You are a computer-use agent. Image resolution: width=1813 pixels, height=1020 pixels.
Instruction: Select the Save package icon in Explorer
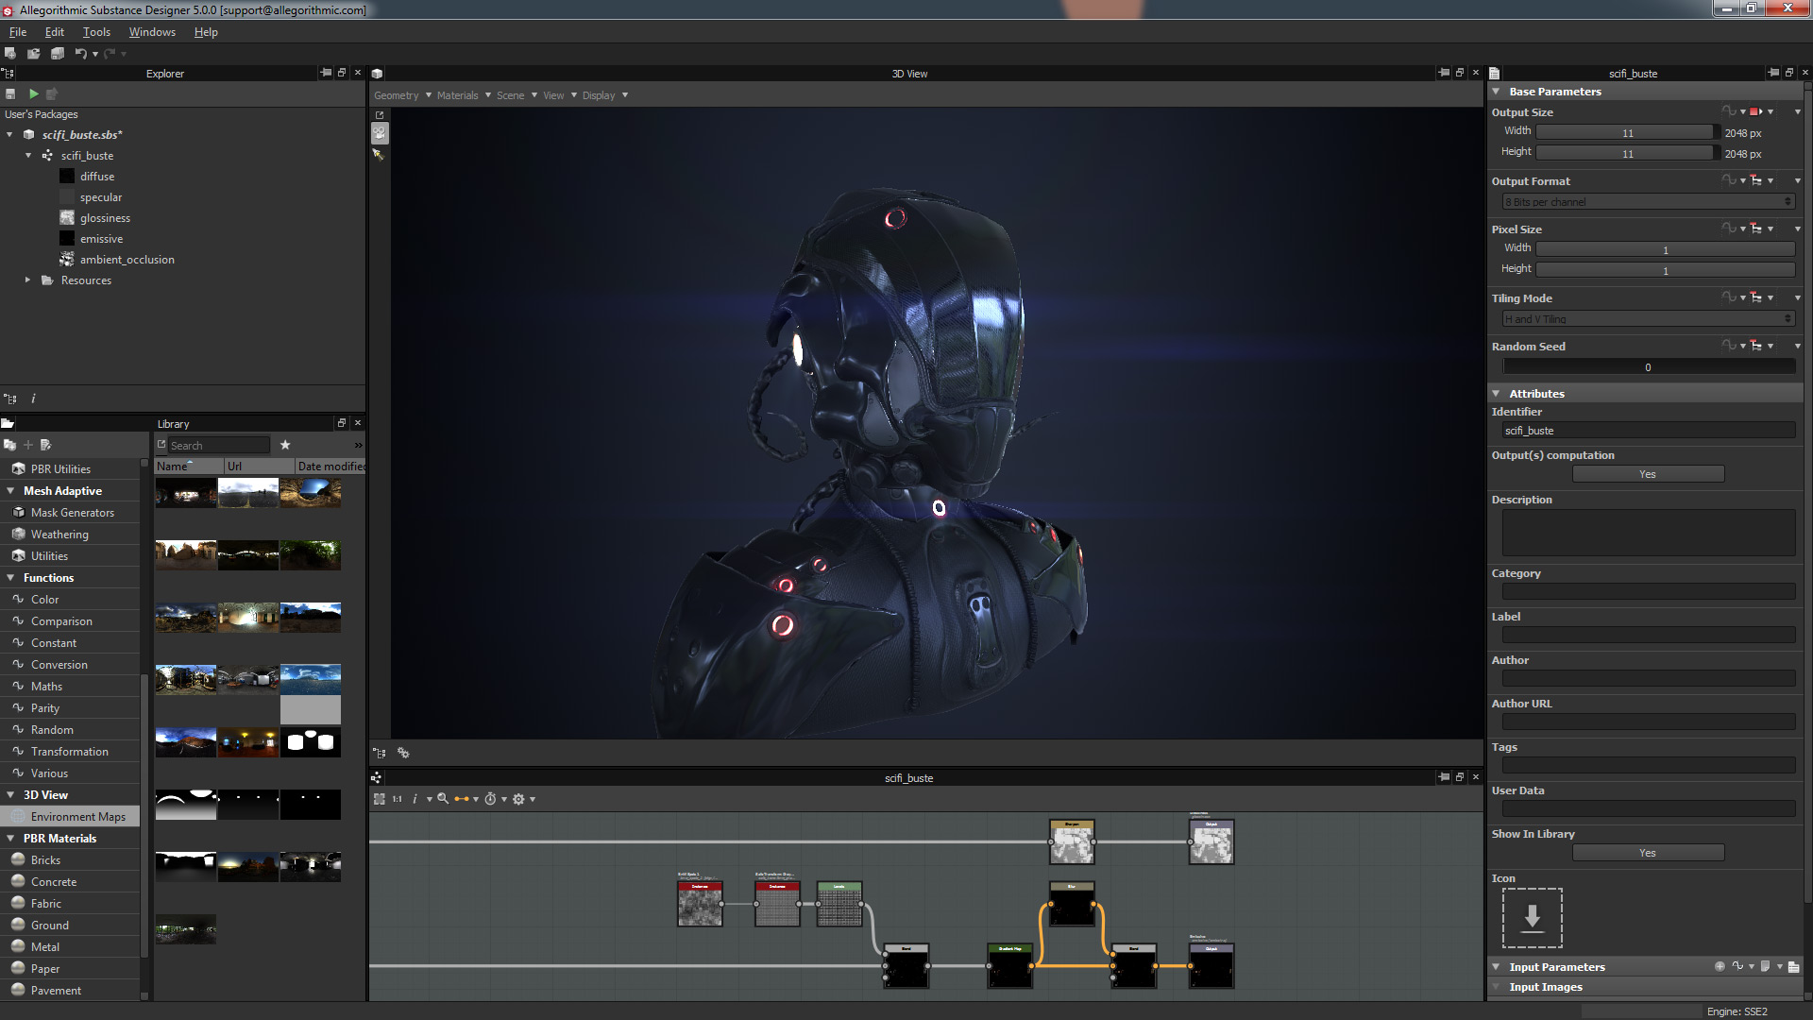(10, 93)
